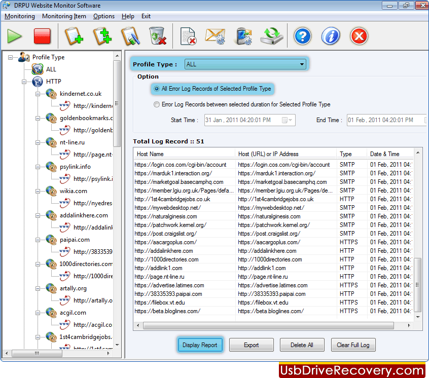
Task: Click the red X exit toolbar icon
Action: click(359, 36)
